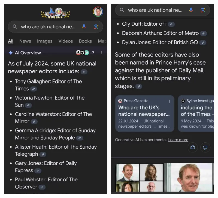Open the large portrait image thumbnail
This screenshot has width=218, height=198.
click(188, 178)
